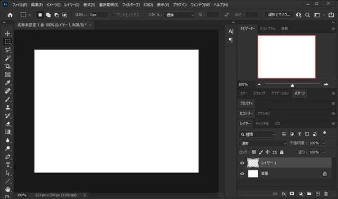Expand the 塗り fill dropdown arrow
The height and width of the screenshot is (199, 338).
click(x=323, y=152)
